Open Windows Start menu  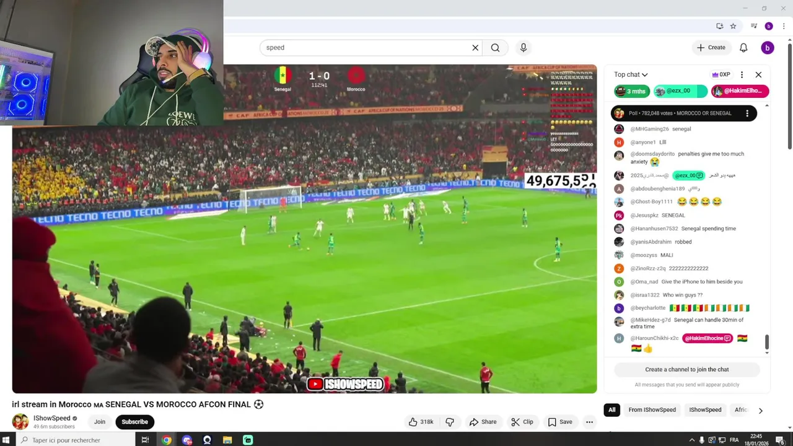point(7,440)
